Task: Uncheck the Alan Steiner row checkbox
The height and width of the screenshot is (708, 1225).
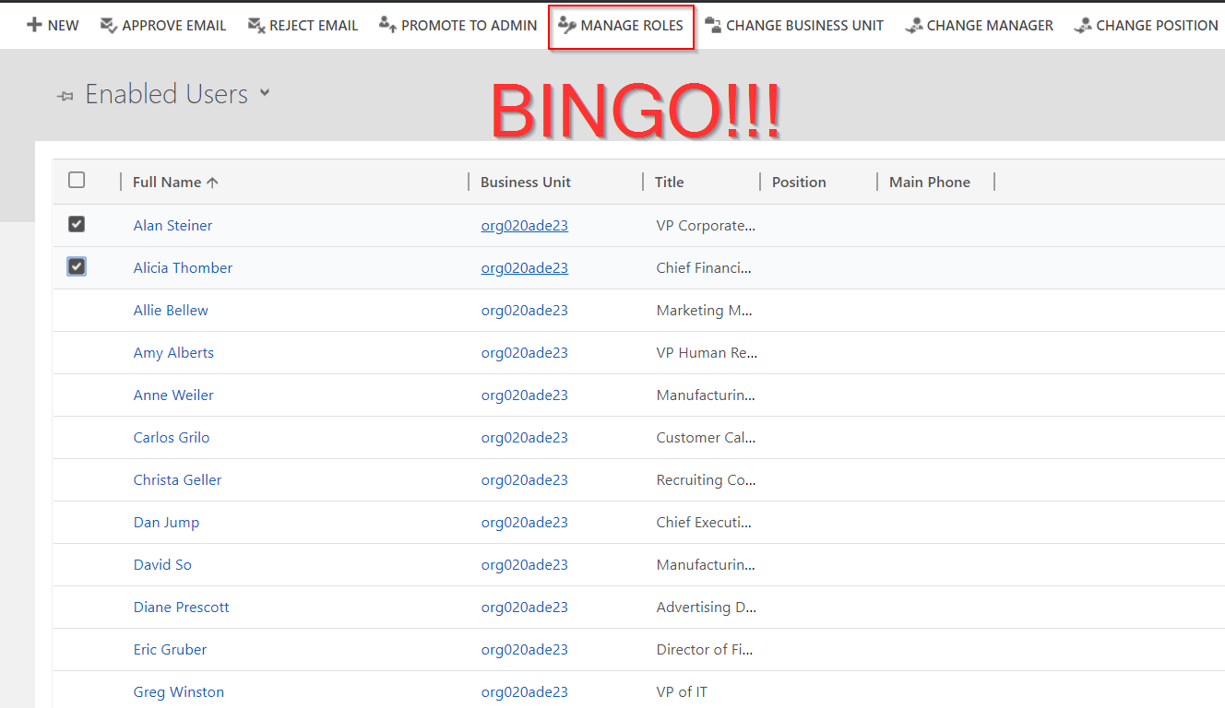Action: (x=77, y=224)
